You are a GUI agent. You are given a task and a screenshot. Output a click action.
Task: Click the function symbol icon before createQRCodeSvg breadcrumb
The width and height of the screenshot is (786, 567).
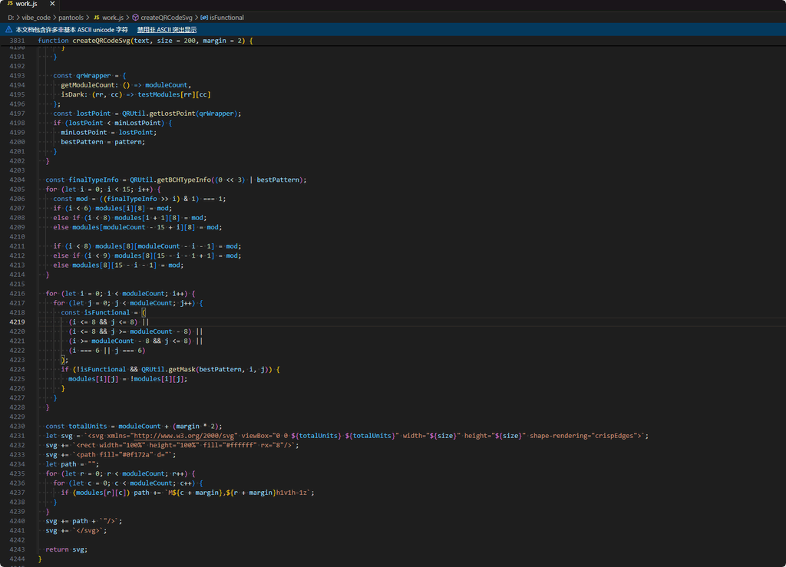135,18
